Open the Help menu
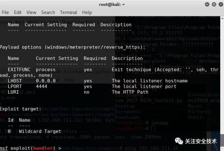The width and height of the screenshot is (224, 151). click(x=87, y=12)
